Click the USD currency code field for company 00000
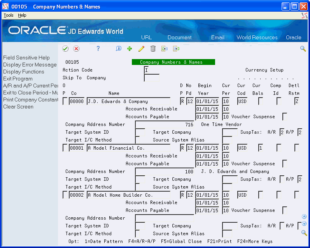310x248 pixels. click(x=242, y=101)
